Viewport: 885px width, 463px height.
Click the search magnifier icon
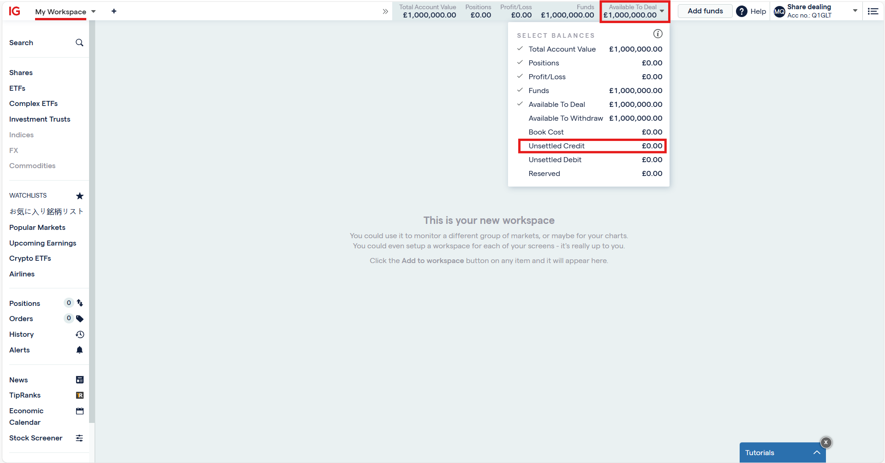[79, 43]
